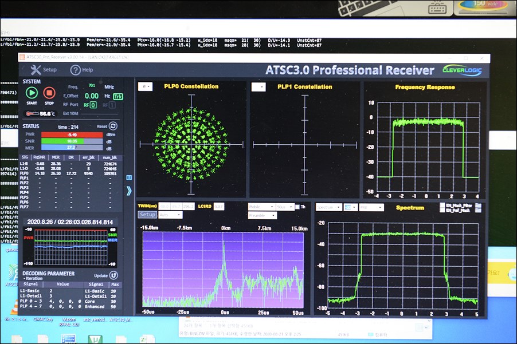Toggle the EN_Mask_Filter checkbox
The image size is (517, 344).
pos(442,205)
